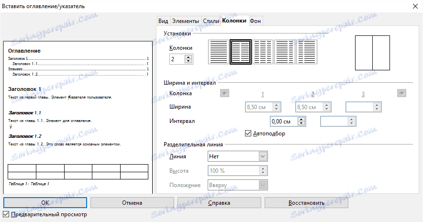Decrease column 1 width 8,50 см
The height and width of the screenshot is (222, 423).
click(276, 109)
